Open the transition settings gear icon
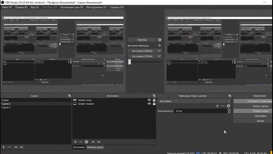Viewport: 273px width, 154px height. point(160,40)
